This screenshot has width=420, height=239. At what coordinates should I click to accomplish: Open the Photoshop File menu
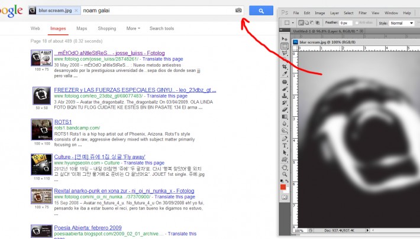(x=296, y=13)
